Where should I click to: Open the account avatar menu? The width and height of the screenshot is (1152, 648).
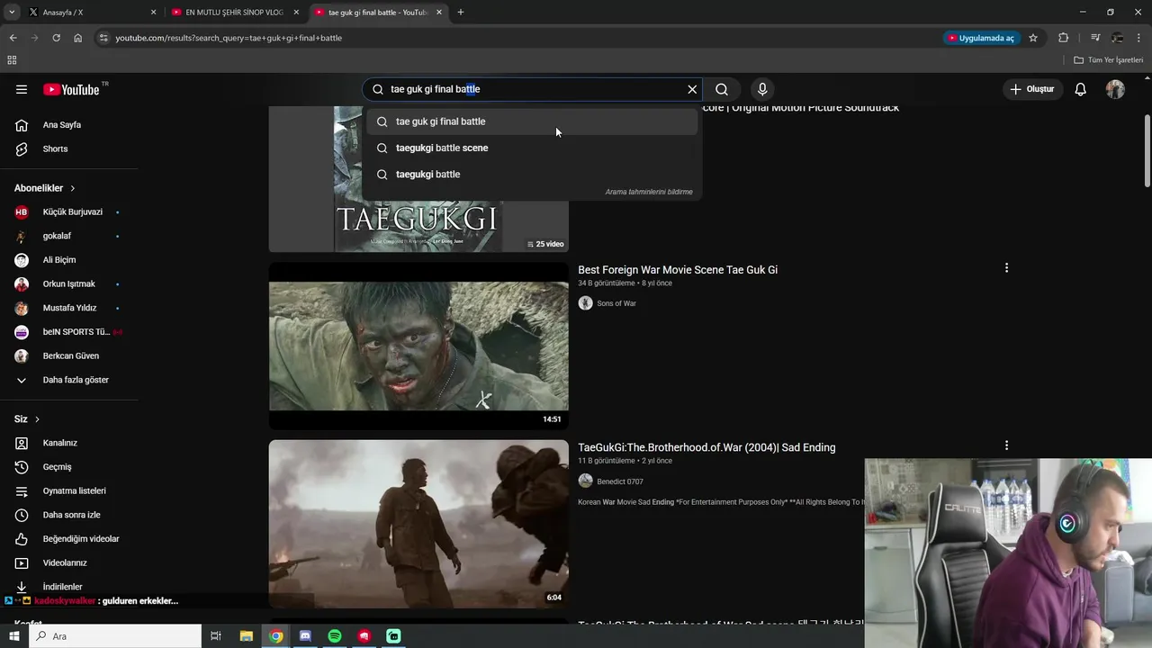(1115, 89)
